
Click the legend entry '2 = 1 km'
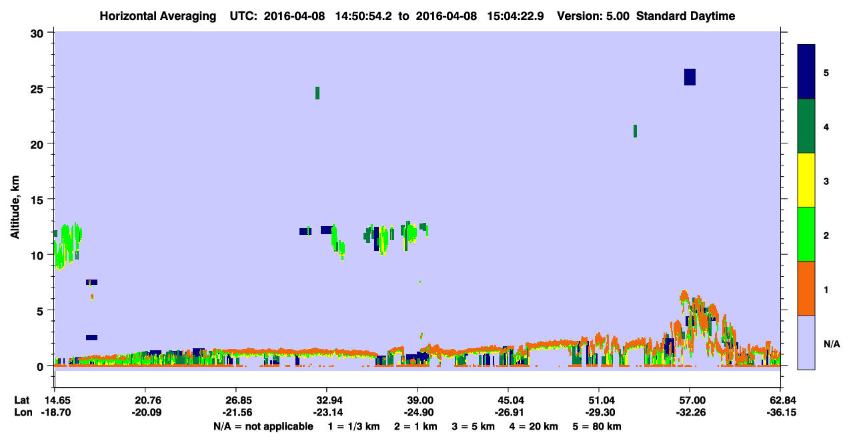pyautogui.click(x=416, y=426)
